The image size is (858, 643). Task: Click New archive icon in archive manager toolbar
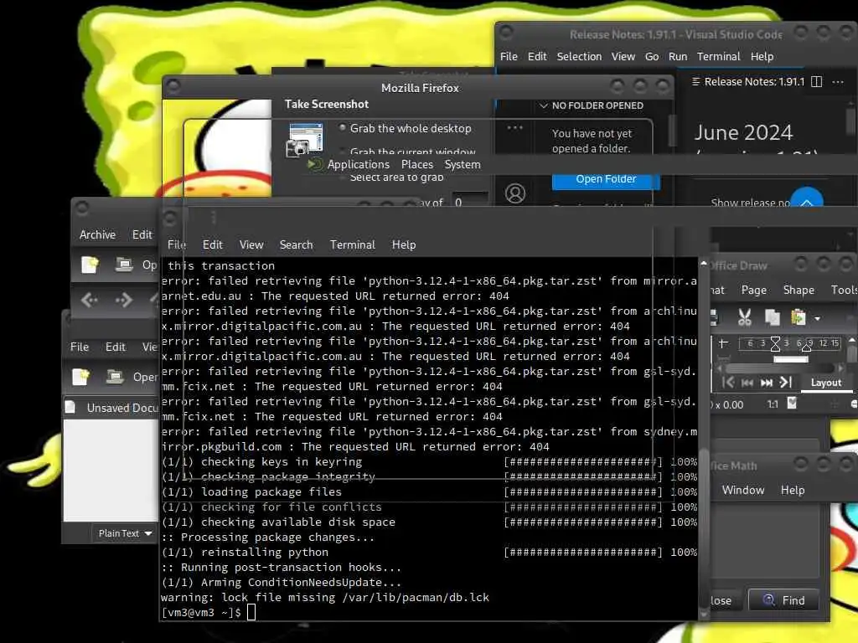tap(90, 265)
